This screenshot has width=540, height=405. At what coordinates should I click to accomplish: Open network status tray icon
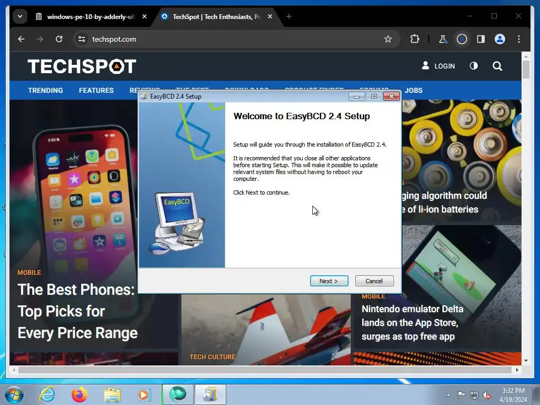click(474, 396)
